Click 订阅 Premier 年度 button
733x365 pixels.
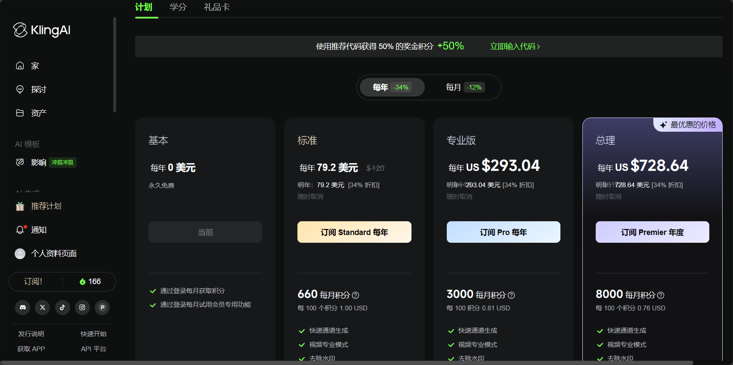point(653,232)
